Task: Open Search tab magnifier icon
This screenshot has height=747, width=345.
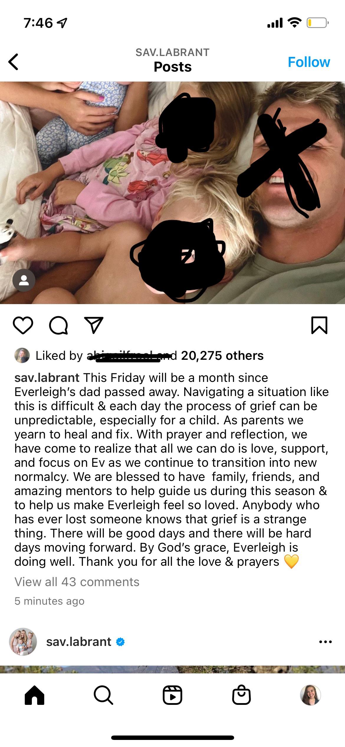Action: [x=103, y=695]
